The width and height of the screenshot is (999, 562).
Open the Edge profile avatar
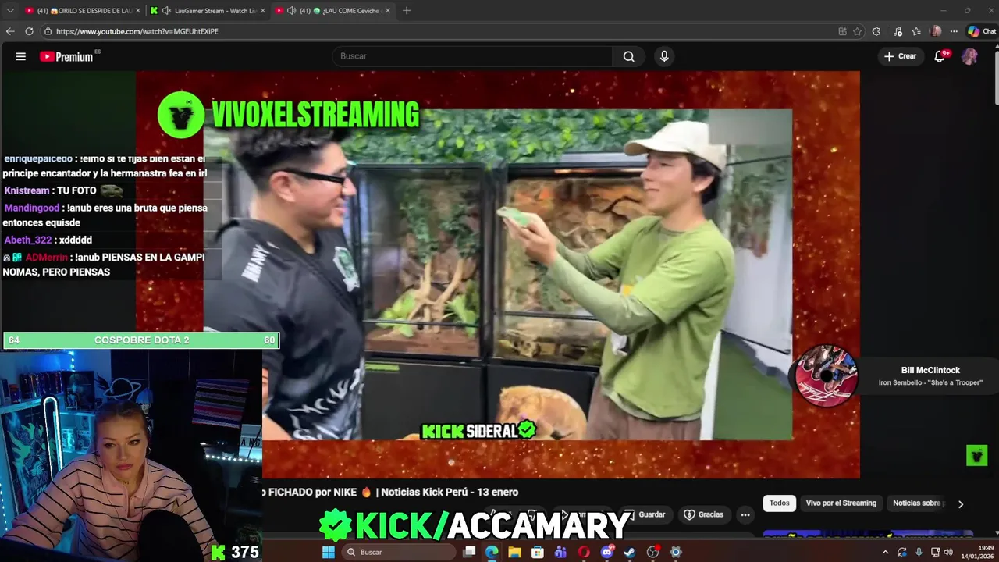pos(936,31)
